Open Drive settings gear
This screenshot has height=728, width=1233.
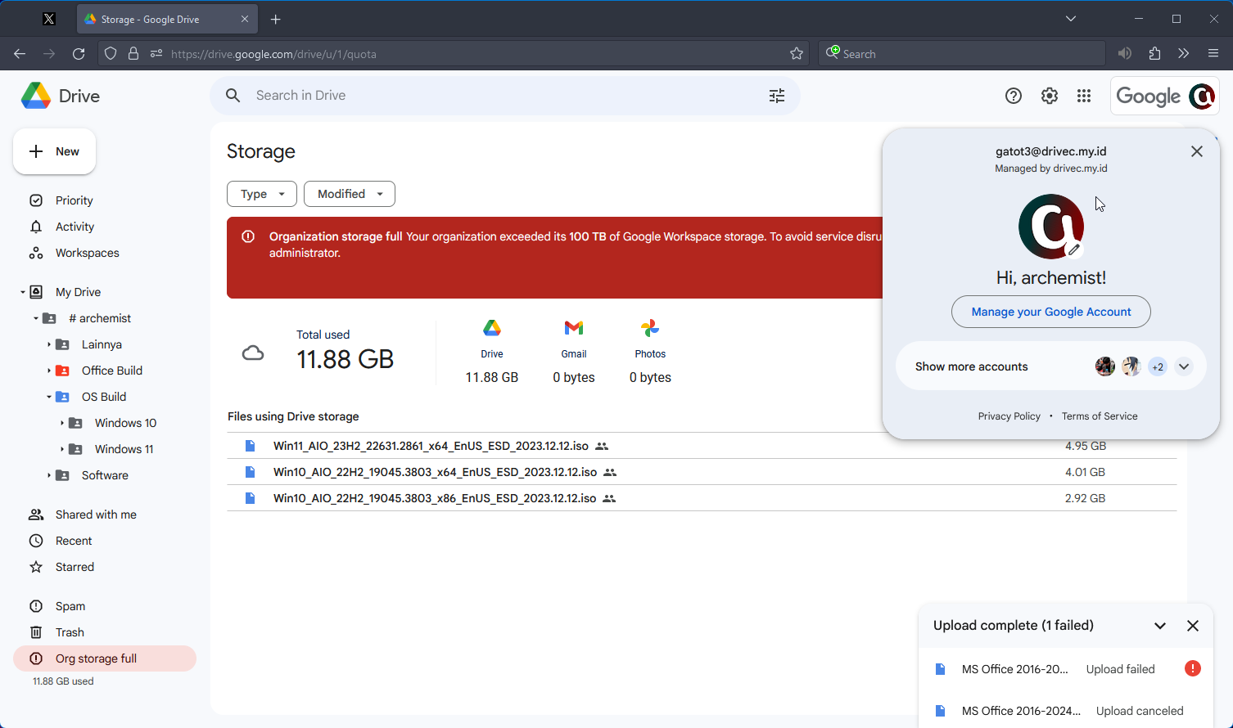1050,96
